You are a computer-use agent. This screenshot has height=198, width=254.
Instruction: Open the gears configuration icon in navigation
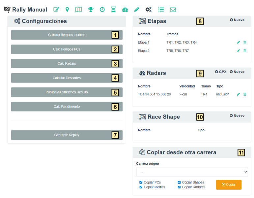pos(149,10)
